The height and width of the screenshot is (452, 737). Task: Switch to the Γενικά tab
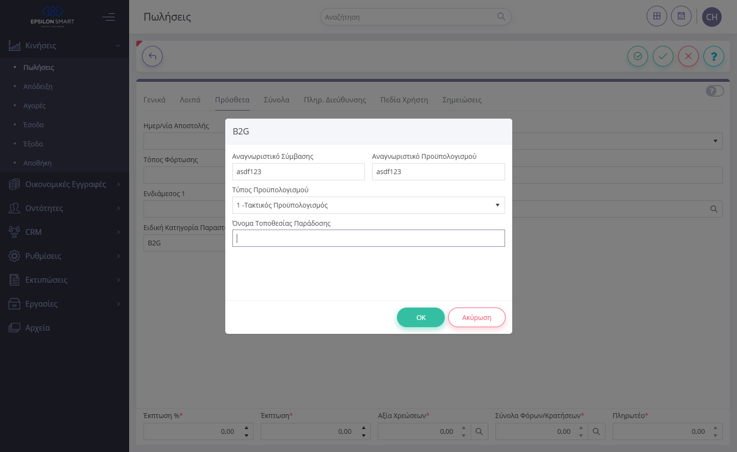(154, 100)
